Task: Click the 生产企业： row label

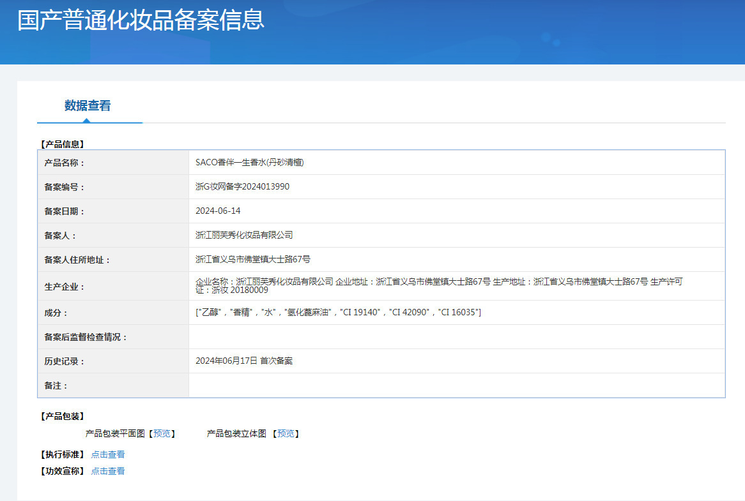Action: pos(65,287)
